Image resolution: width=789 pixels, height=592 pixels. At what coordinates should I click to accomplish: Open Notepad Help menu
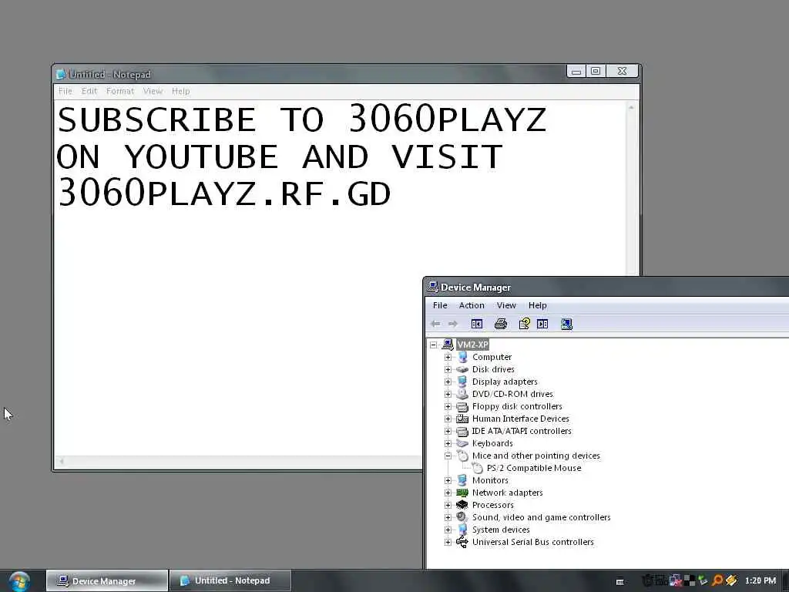pos(180,91)
